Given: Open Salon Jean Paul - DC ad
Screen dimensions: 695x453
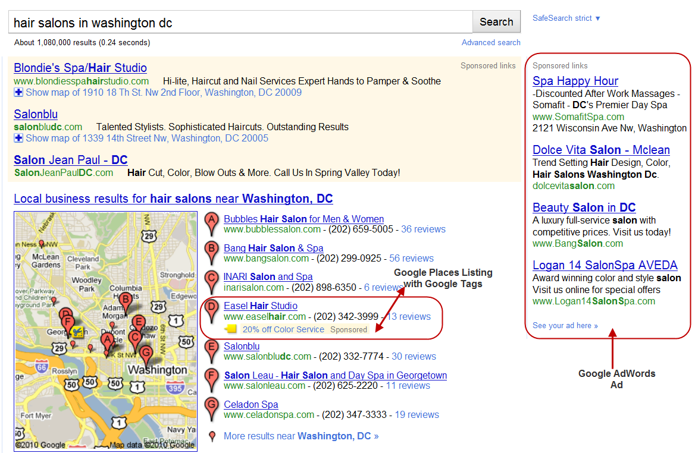Looking at the screenshot, I should tap(70, 160).
